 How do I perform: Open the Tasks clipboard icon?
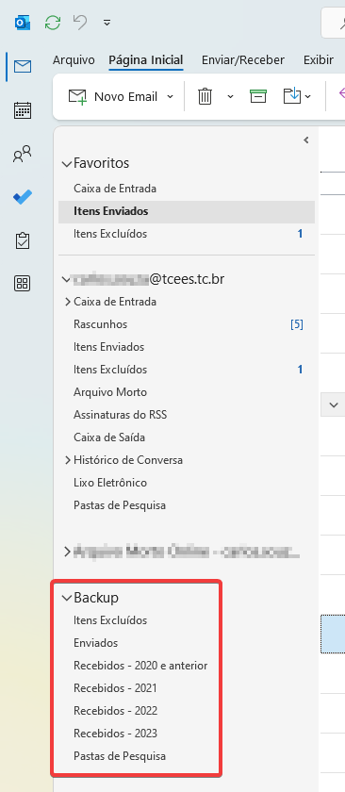23,240
